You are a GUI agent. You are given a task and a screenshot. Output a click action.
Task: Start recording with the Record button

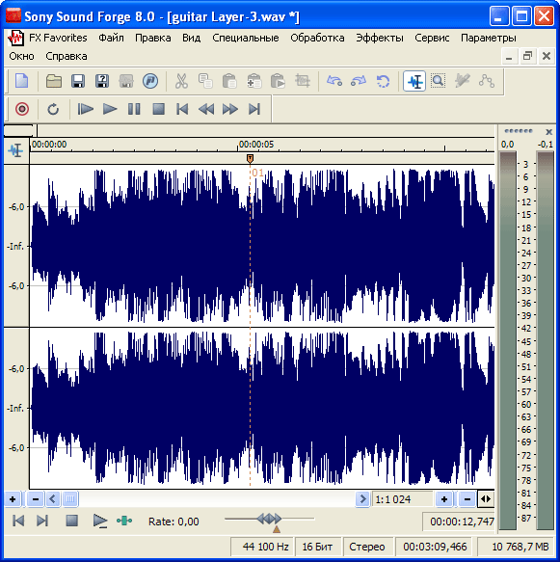(x=22, y=109)
